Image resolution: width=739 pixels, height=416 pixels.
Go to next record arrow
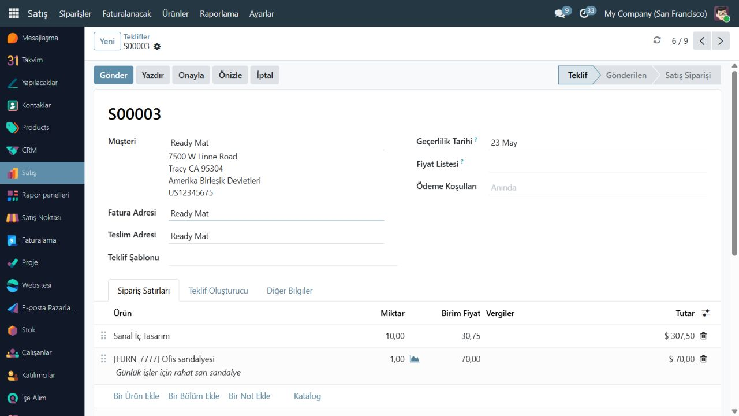[721, 41]
